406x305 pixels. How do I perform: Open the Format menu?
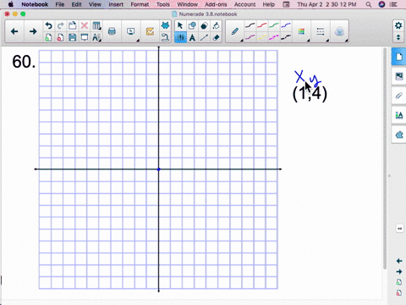coord(140,4)
